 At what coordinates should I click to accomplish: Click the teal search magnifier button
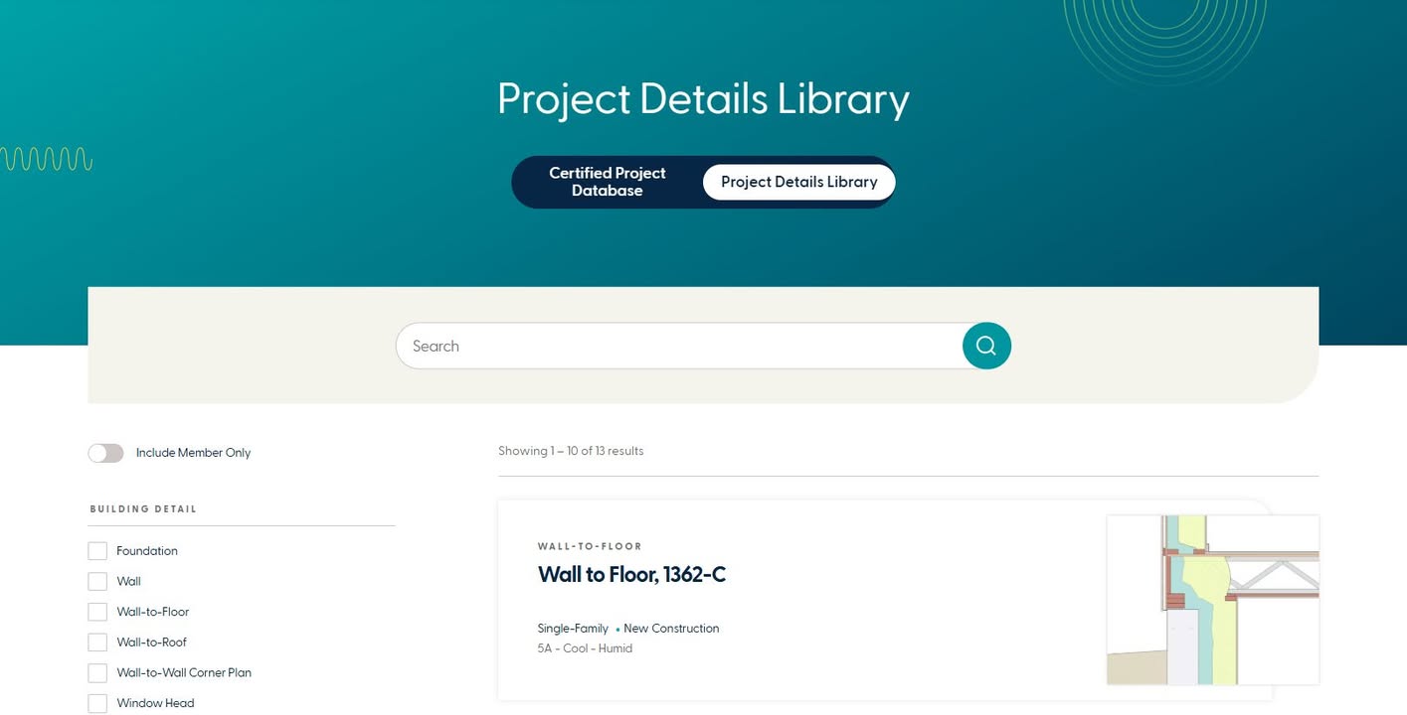tap(986, 346)
